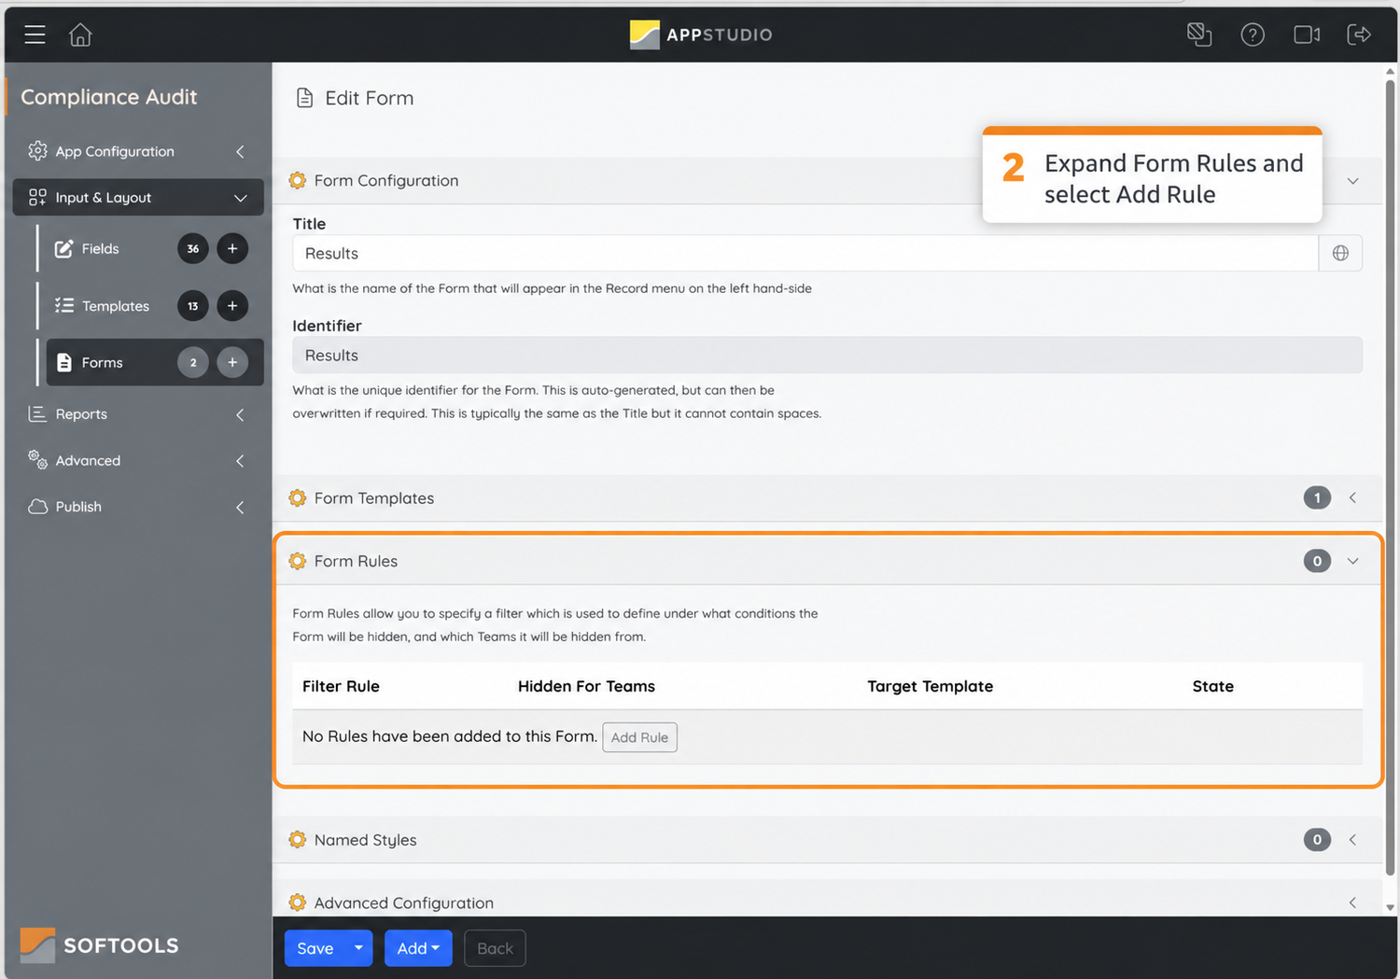Expand the Reports chevron

pyautogui.click(x=240, y=414)
